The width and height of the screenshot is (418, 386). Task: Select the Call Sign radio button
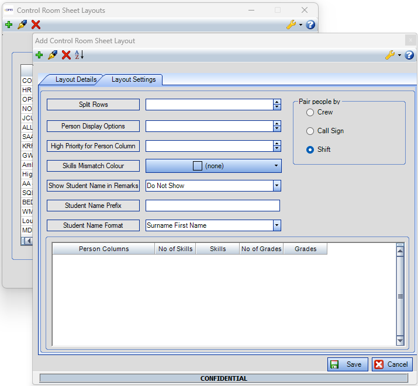coord(310,131)
